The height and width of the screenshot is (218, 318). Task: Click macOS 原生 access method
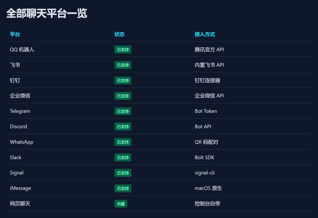[208, 188]
